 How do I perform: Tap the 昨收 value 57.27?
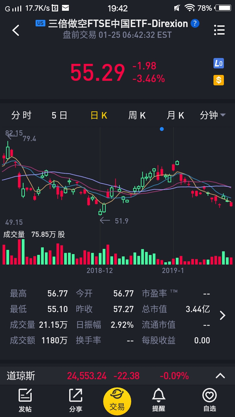[123, 309]
